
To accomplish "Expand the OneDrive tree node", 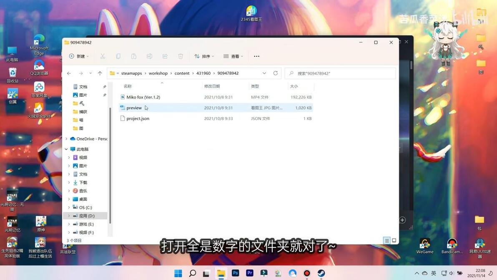I will 67,139.
